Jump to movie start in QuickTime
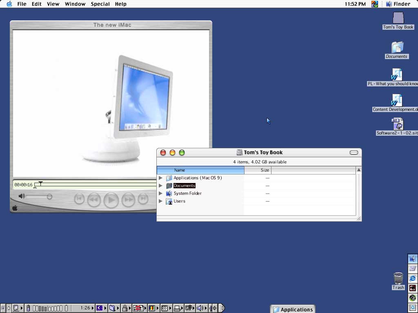 [79, 199]
